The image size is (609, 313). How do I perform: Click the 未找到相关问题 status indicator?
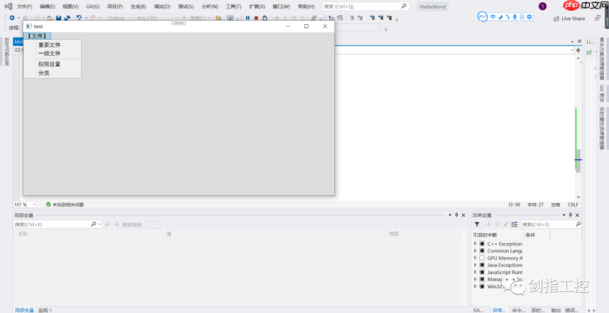tap(65, 204)
